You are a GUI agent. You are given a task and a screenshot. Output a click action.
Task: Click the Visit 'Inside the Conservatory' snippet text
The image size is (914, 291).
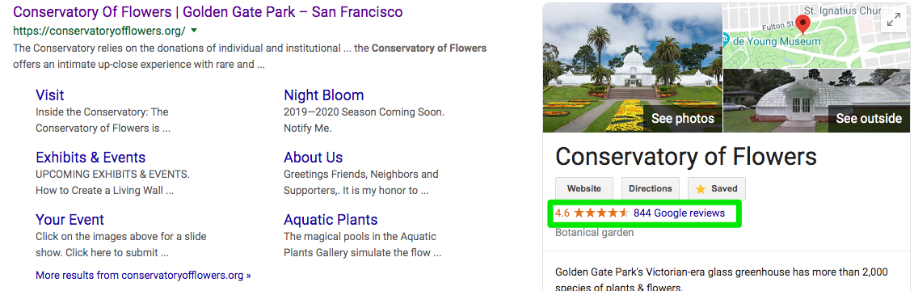click(x=103, y=120)
